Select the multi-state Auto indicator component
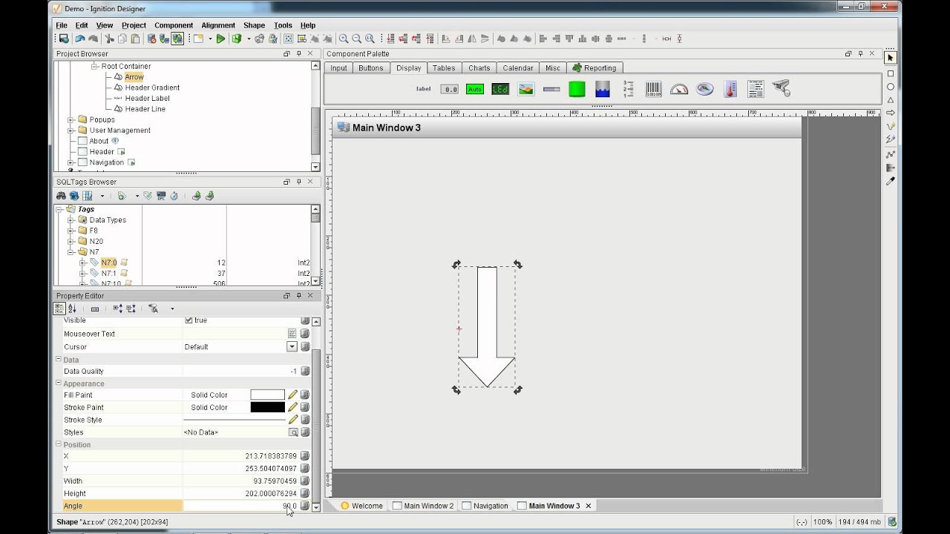The height and width of the screenshot is (534, 950). point(475,89)
